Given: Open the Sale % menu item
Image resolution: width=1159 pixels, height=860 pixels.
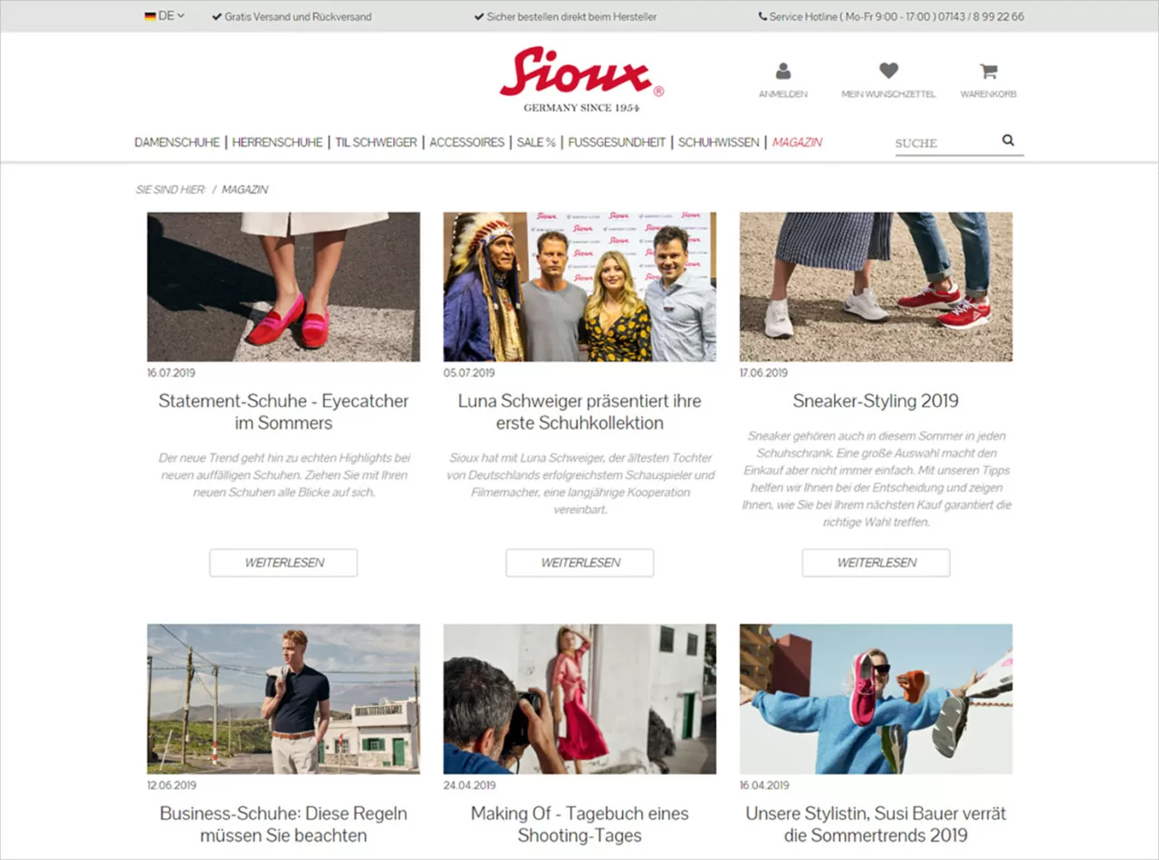Looking at the screenshot, I should click(x=536, y=142).
